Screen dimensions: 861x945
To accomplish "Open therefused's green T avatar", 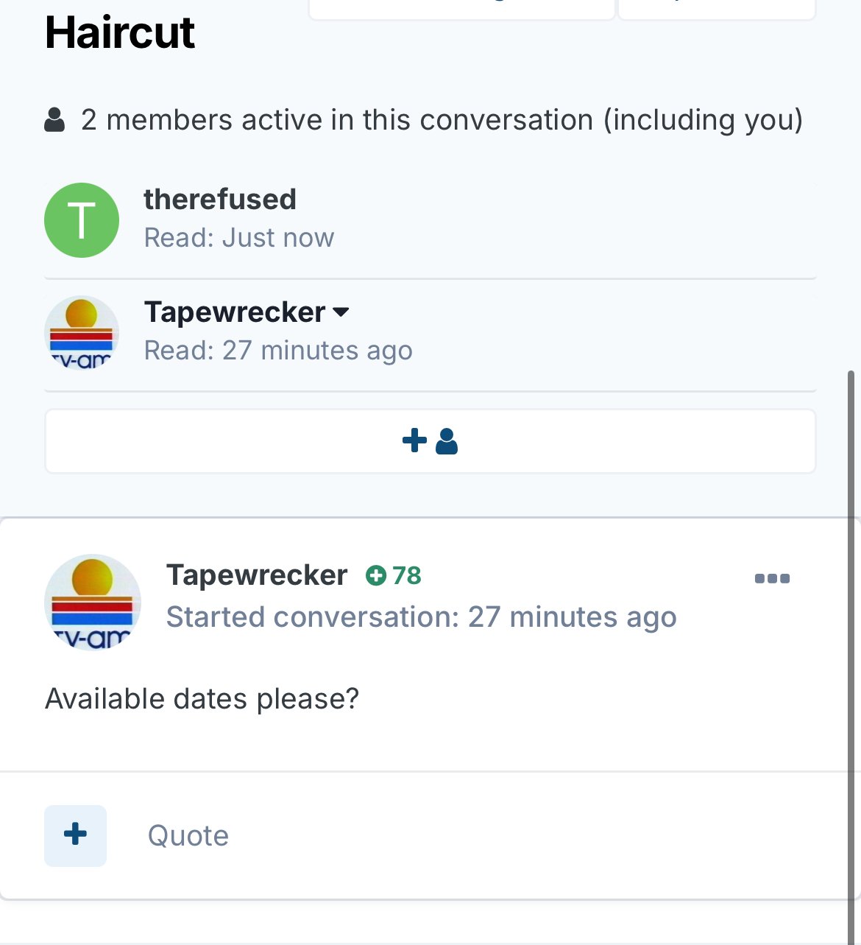I will click(82, 220).
